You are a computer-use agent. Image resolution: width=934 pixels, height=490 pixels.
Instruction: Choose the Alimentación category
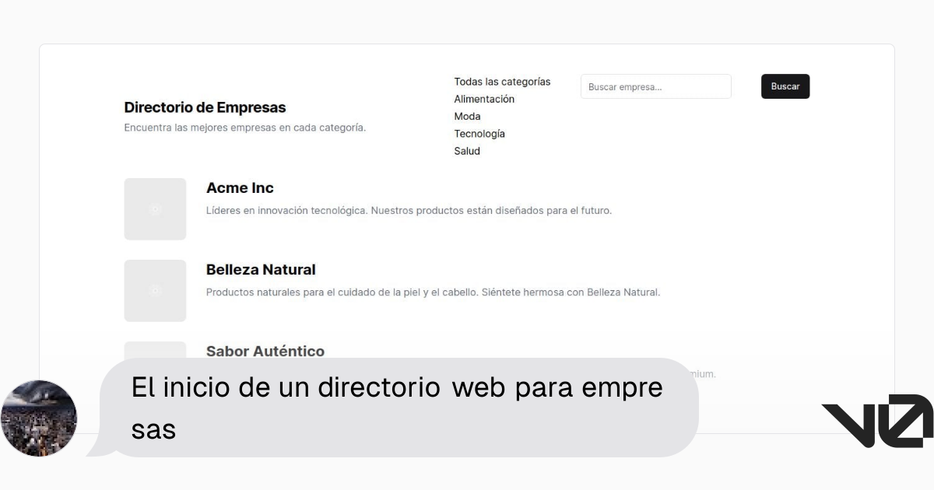point(484,99)
